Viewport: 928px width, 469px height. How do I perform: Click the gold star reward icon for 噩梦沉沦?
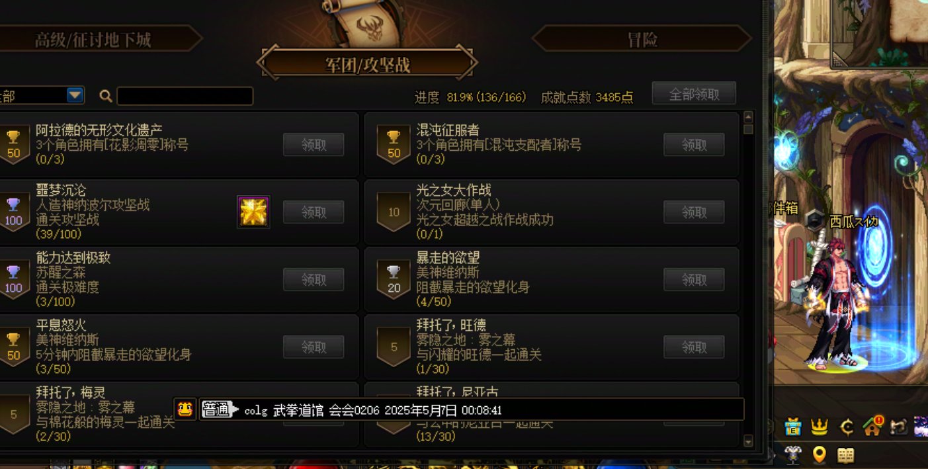253,212
